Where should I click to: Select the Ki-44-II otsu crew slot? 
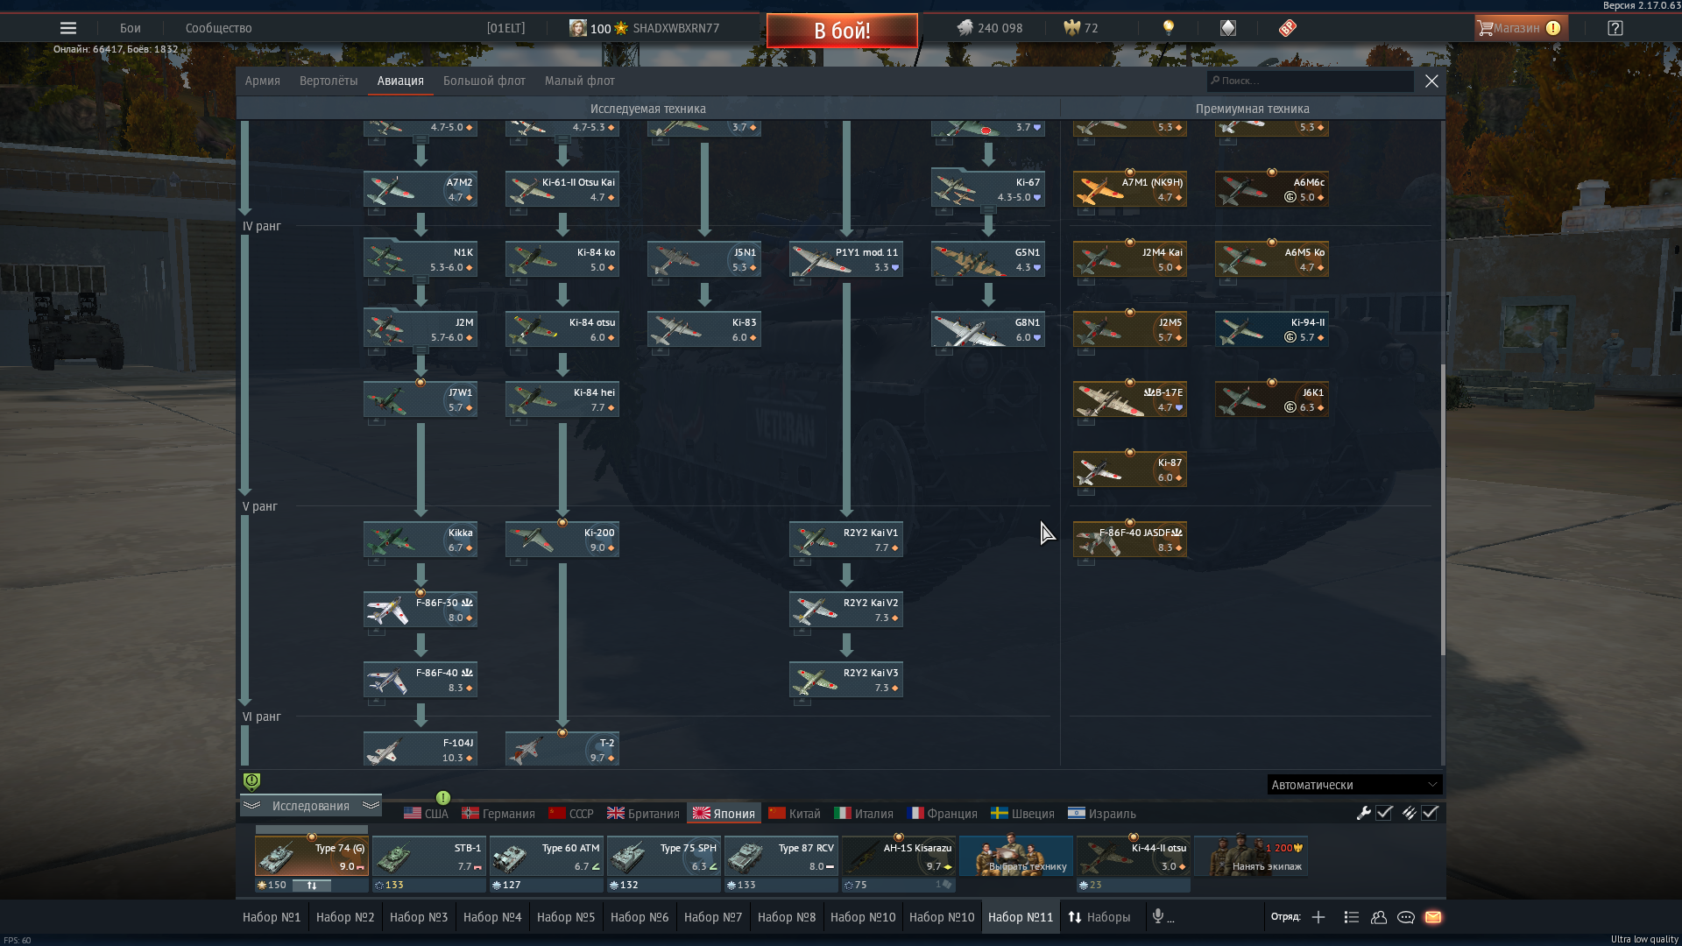click(1134, 856)
